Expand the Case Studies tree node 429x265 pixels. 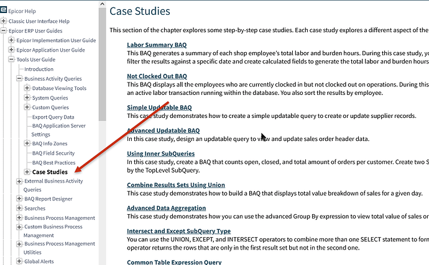point(27,172)
